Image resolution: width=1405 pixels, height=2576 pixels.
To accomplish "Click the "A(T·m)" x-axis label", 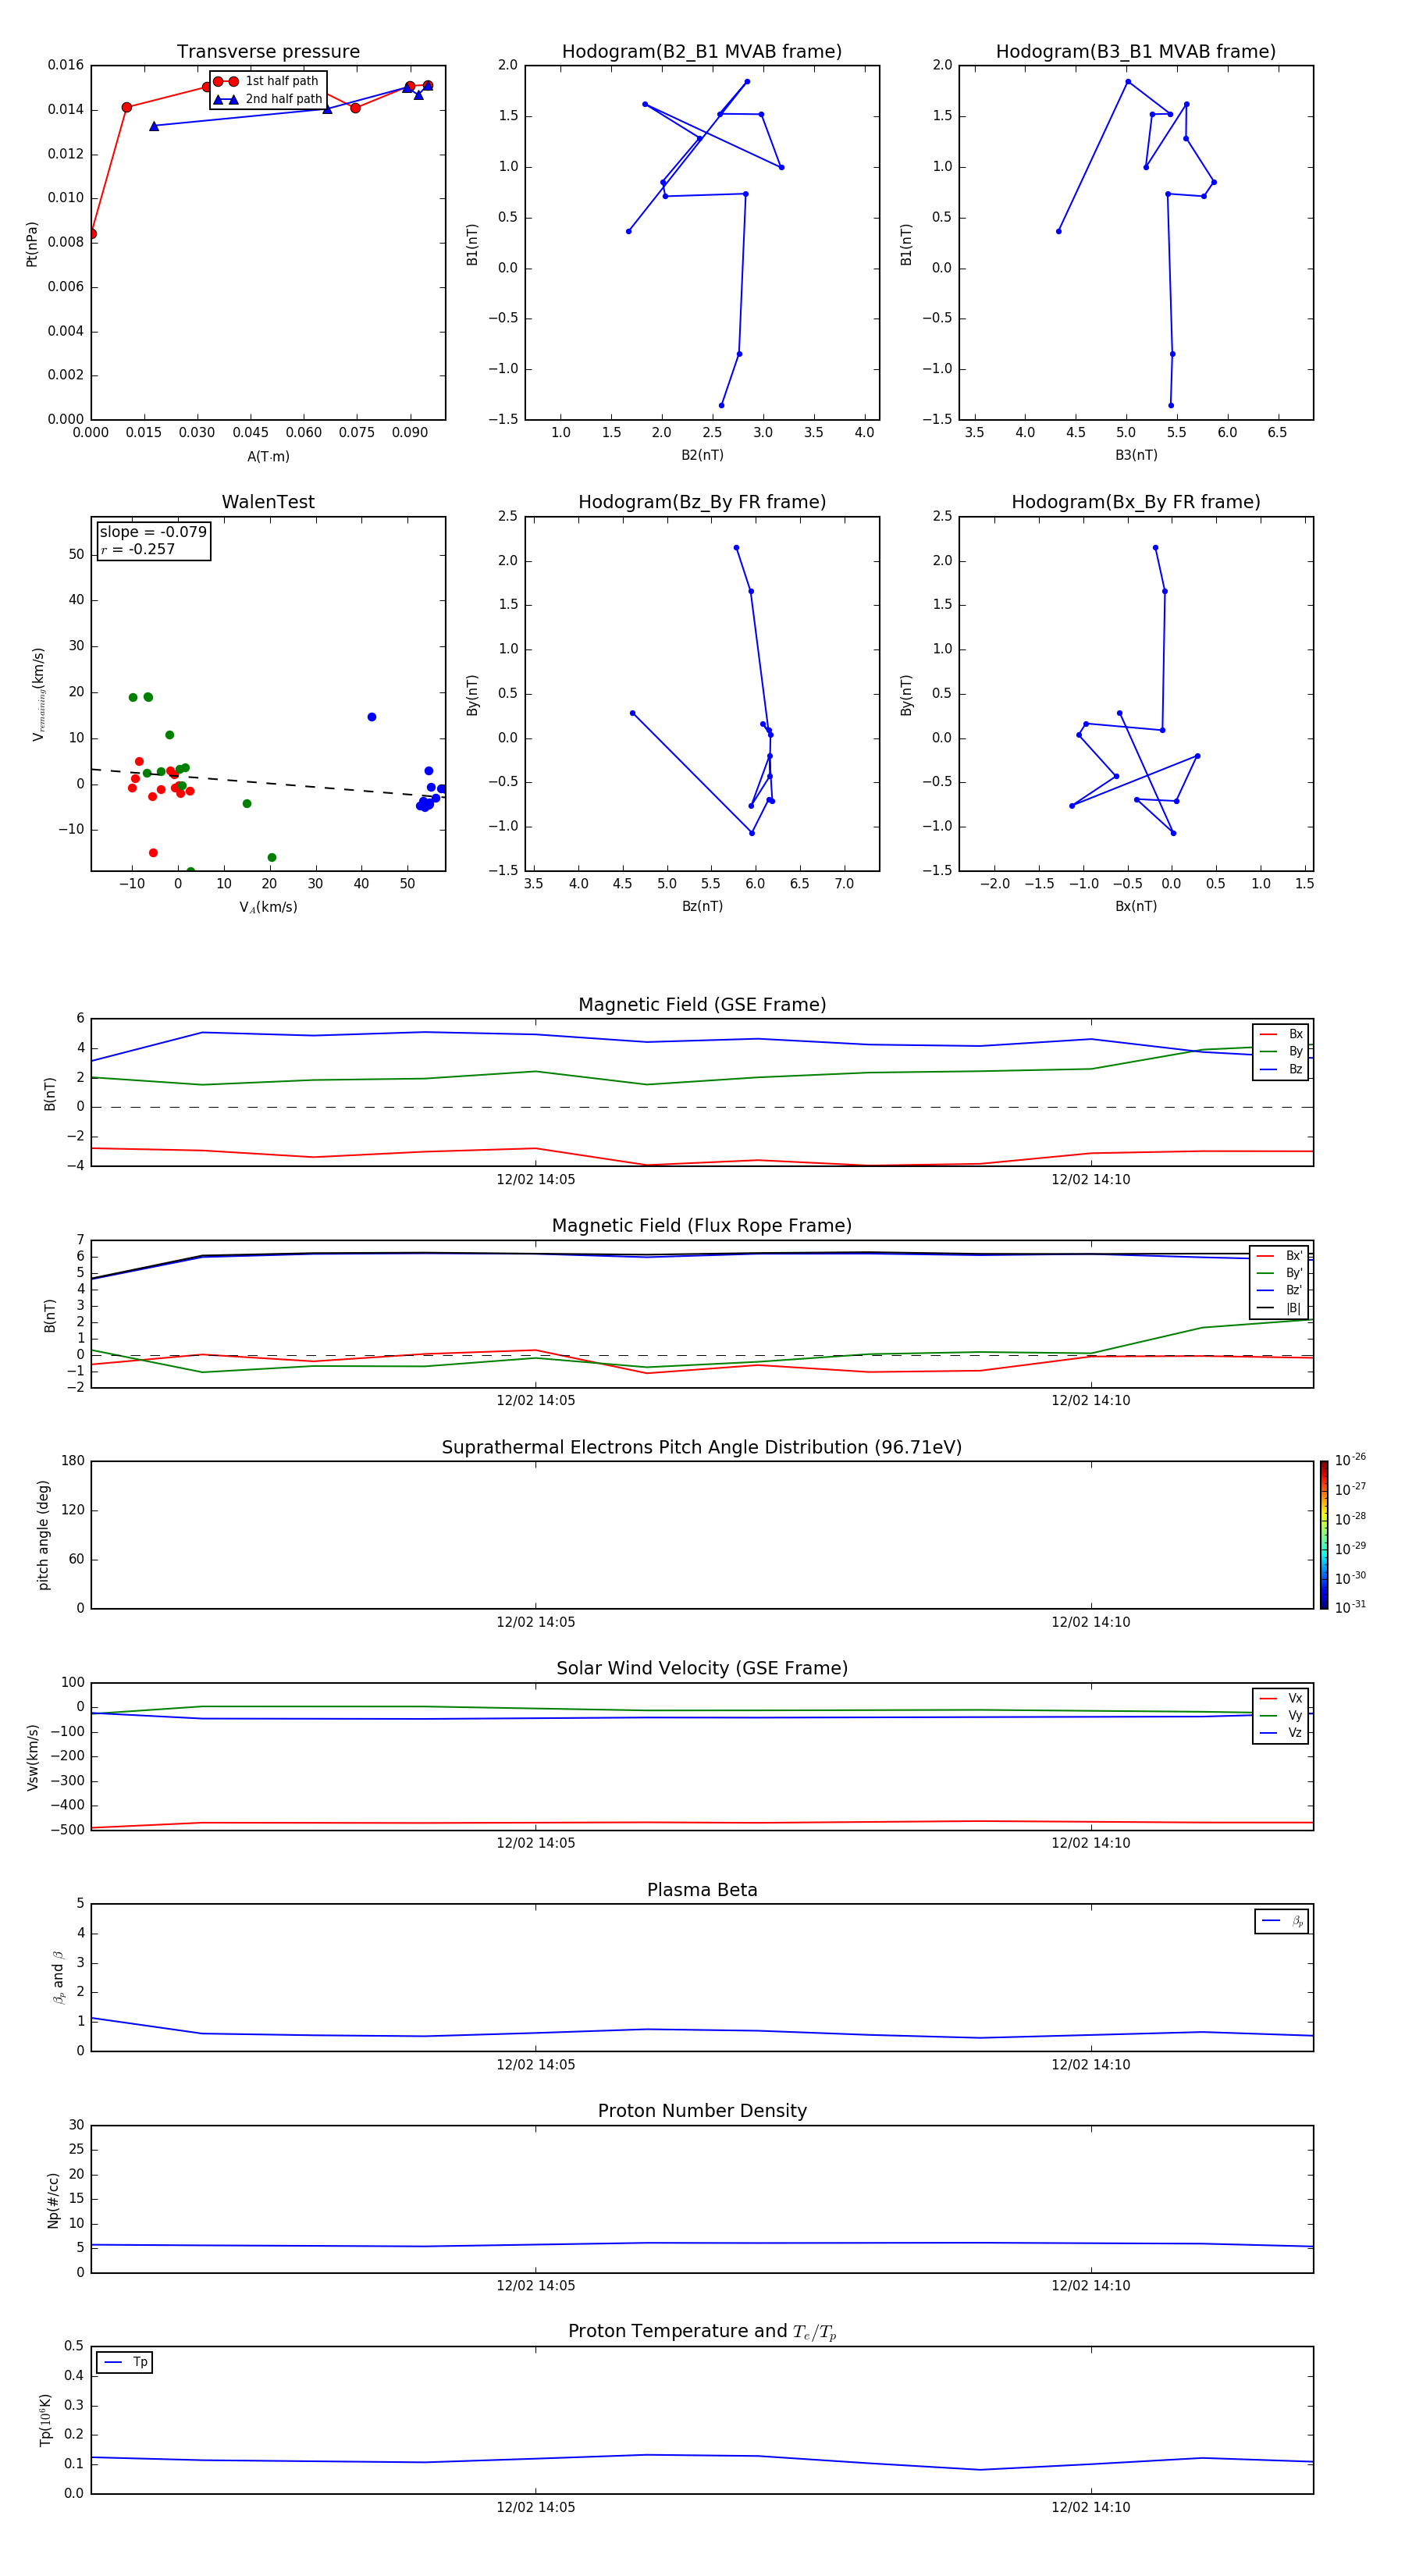I will pos(268,457).
